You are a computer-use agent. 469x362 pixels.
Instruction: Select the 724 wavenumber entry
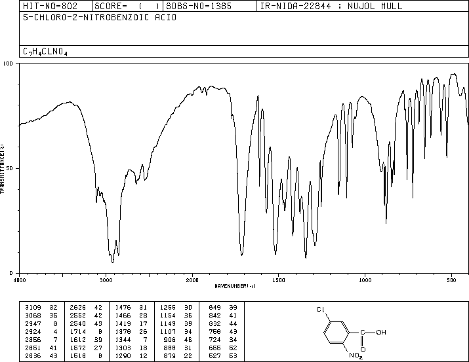pos(214,340)
